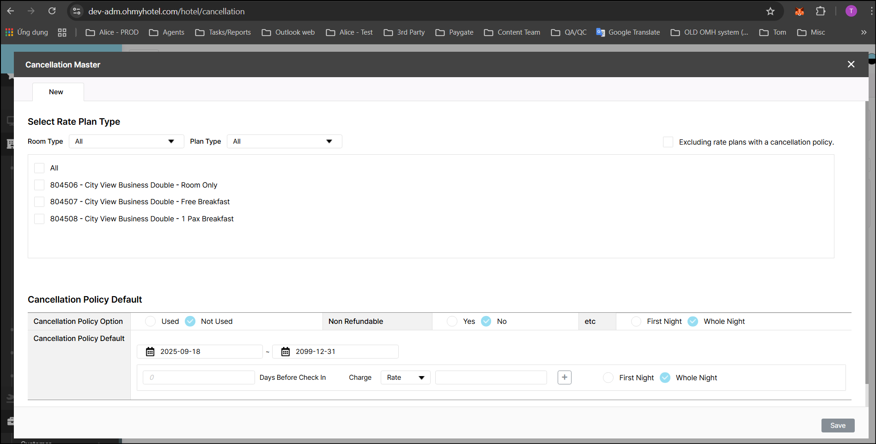Screen dimensions: 876x444
Task: Tick the All rate plans checkbox
Action: [x=40, y=168]
